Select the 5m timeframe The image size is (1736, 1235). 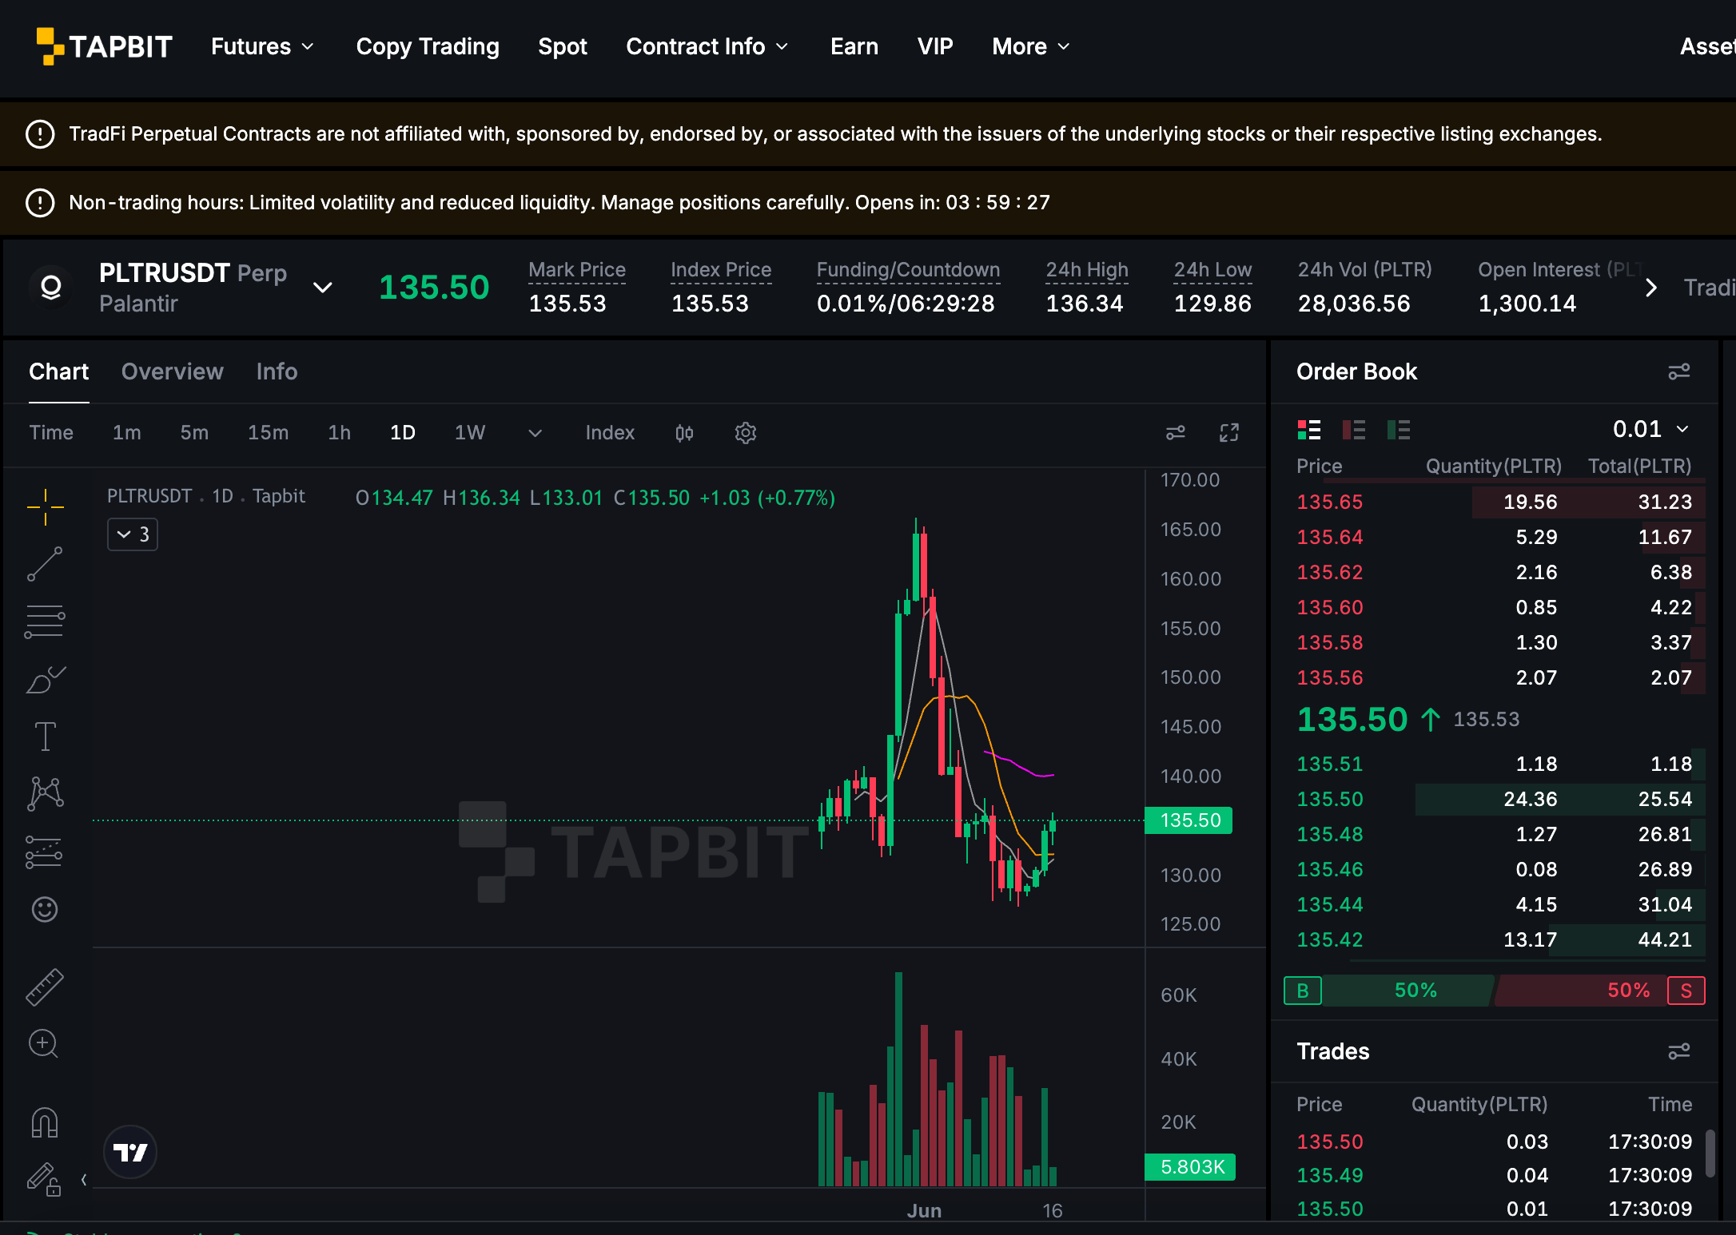click(194, 433)
